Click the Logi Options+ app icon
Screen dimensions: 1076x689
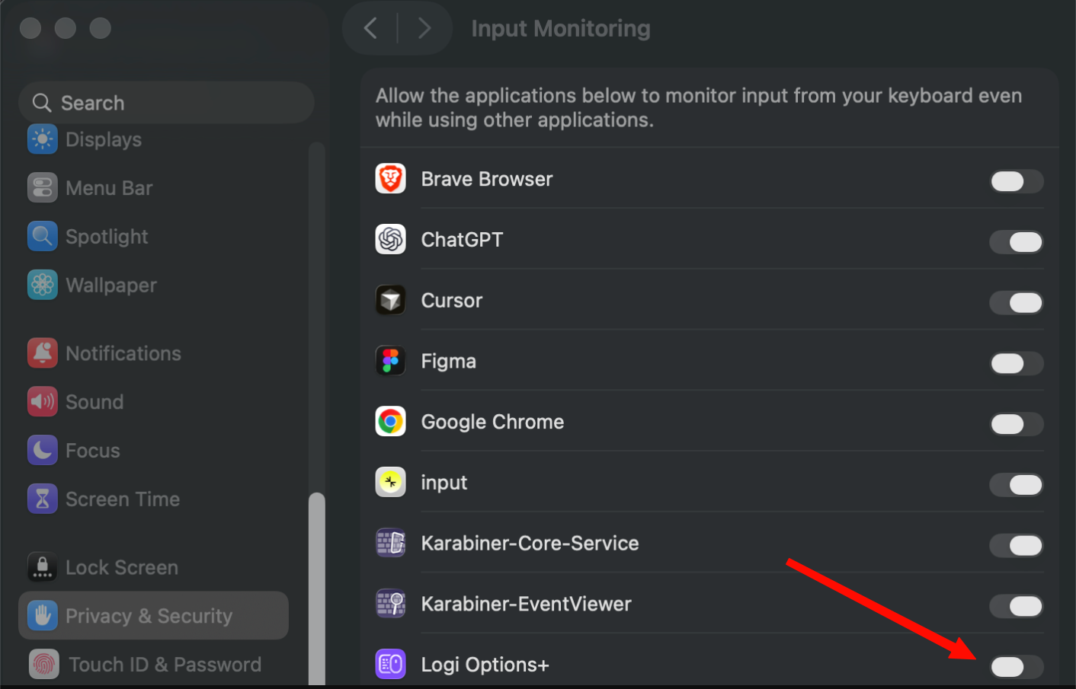[390, 665]
